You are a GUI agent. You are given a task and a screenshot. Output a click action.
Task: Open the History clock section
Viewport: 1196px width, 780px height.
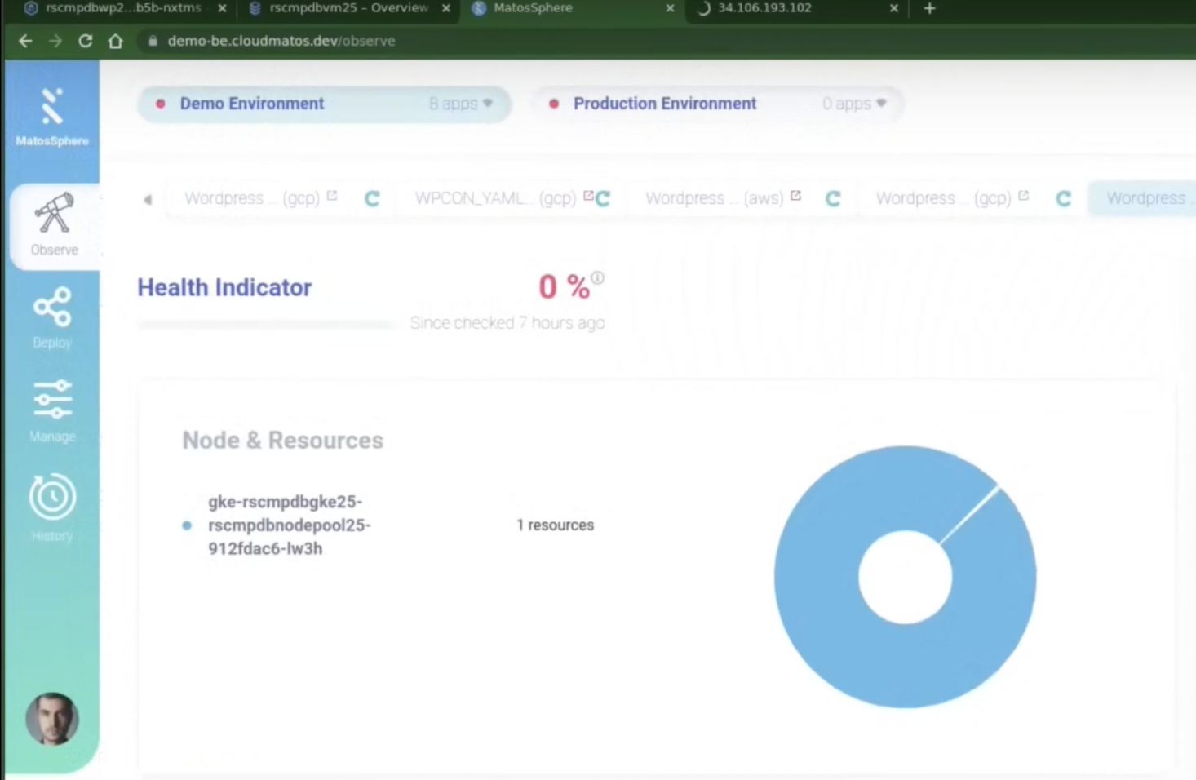click(52, 506)
